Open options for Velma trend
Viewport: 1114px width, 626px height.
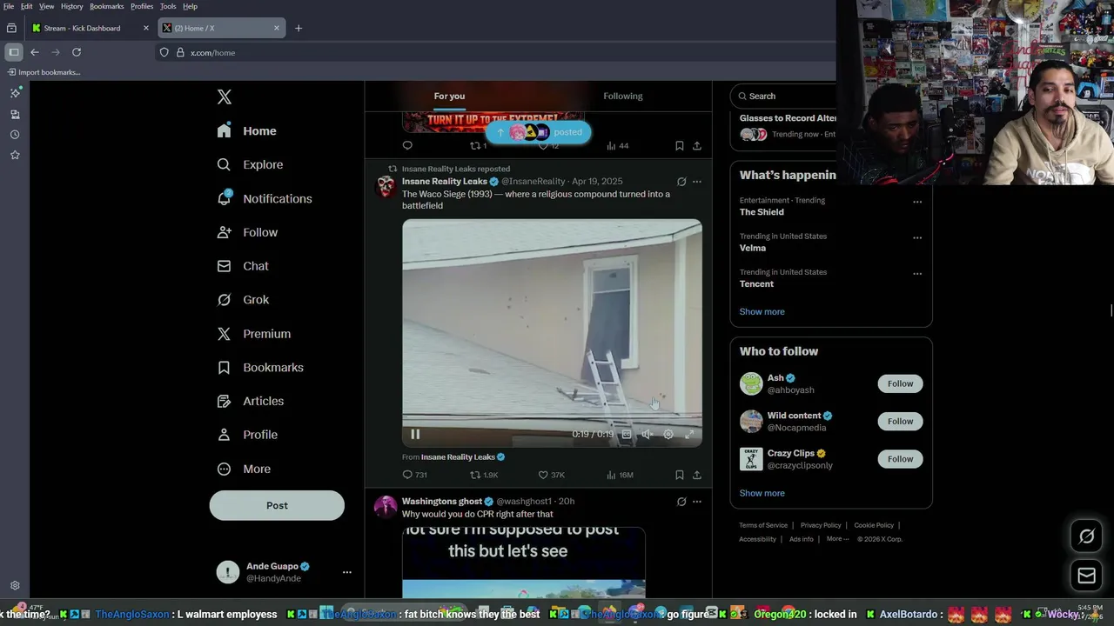pyautogui.click(x=917, y=237)
